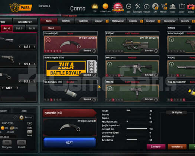
Task: Click the clock icon on Sis Bombası MX1 card
Action: tap(94, 100)
